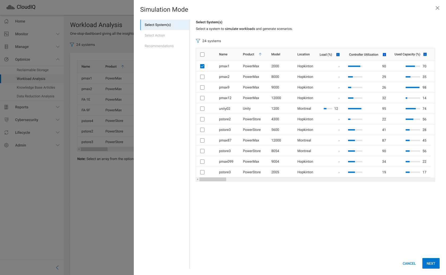Expand the Monitor menu chevron
Screen dimensions: 446x275
(x=58, y=34)
